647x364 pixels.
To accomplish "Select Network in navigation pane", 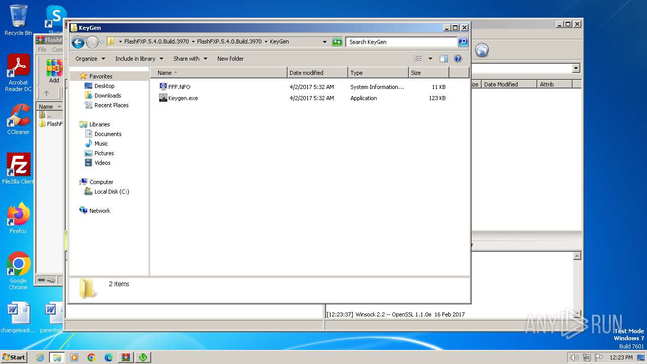I will [100, 211].
